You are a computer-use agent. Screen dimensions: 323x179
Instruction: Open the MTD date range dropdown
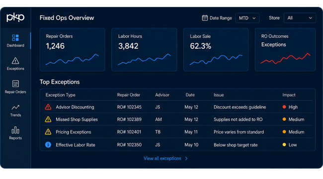tap(247, 18)
